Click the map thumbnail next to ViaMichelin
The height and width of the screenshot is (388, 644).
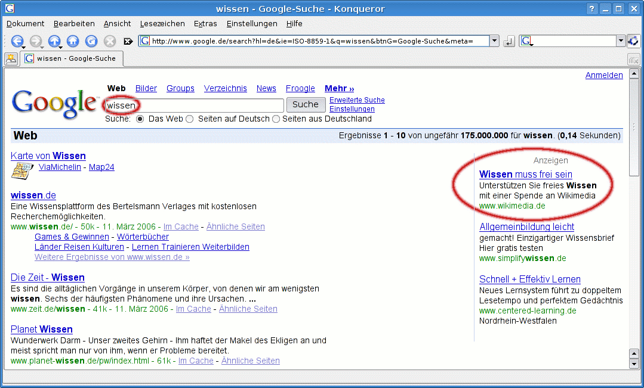point(21,170)
